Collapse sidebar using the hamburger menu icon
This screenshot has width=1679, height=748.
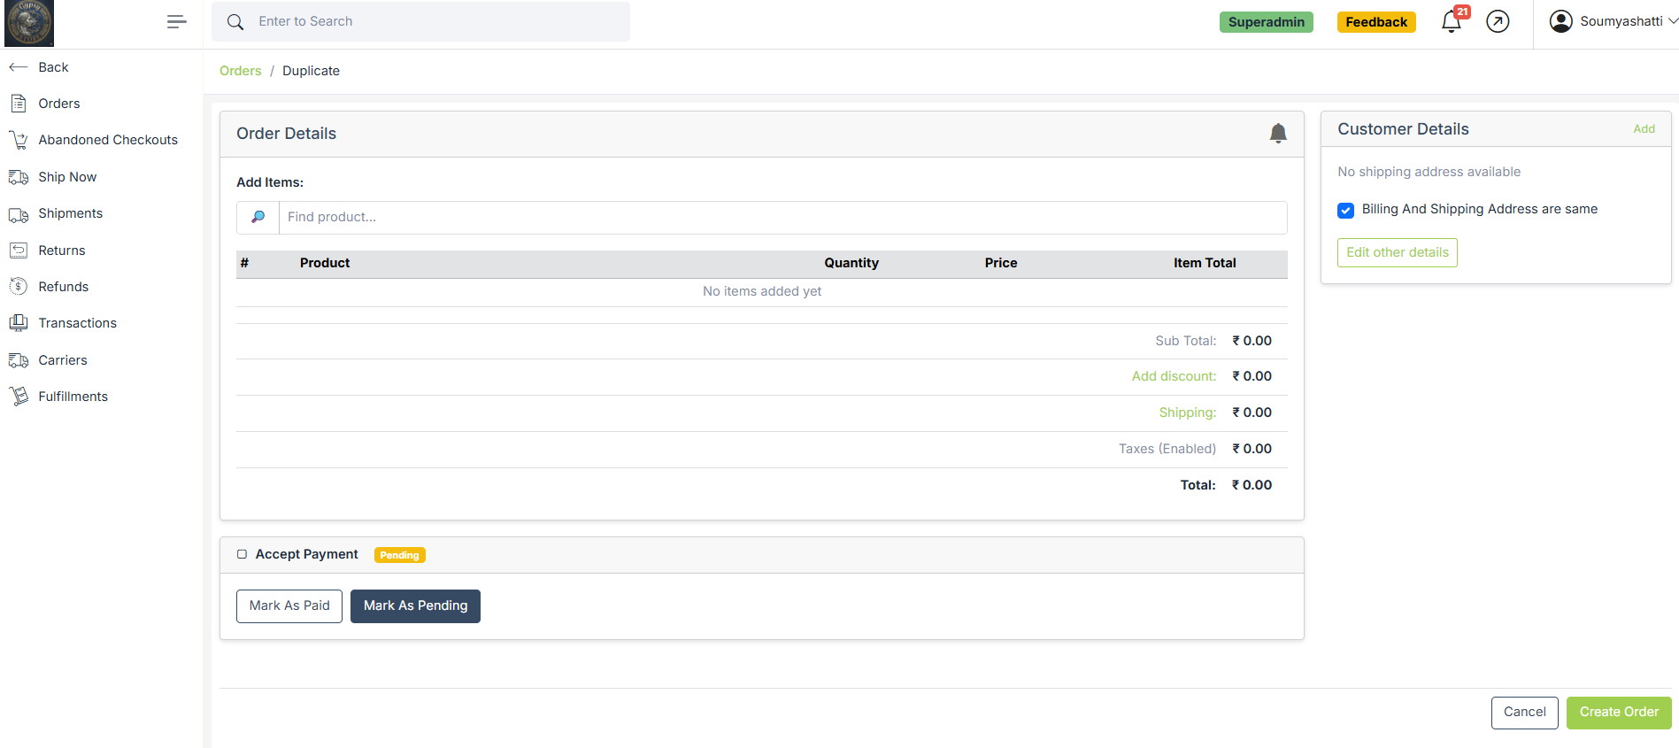(176, 22)
